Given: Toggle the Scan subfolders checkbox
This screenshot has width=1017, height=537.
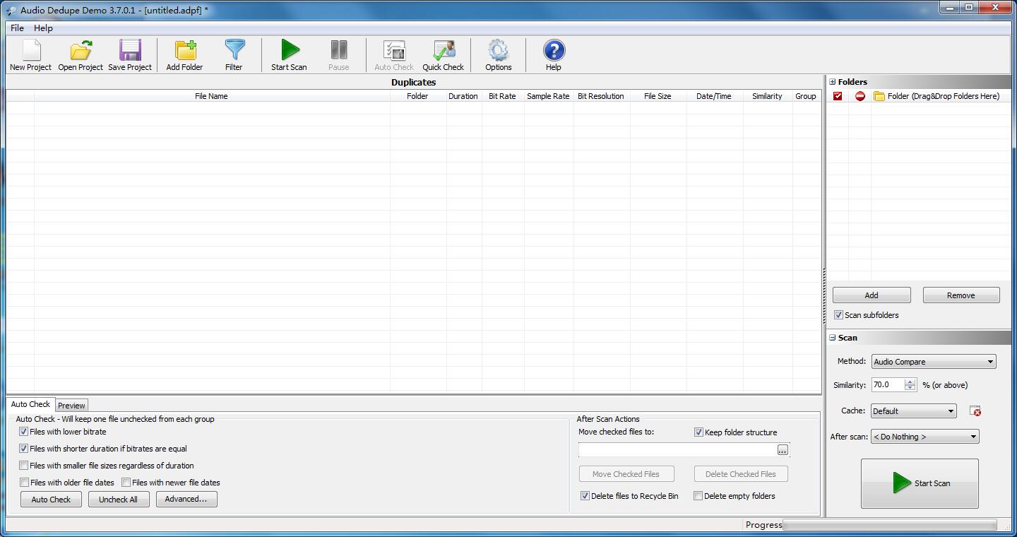Looking at the screenshot, I should 838,315.
